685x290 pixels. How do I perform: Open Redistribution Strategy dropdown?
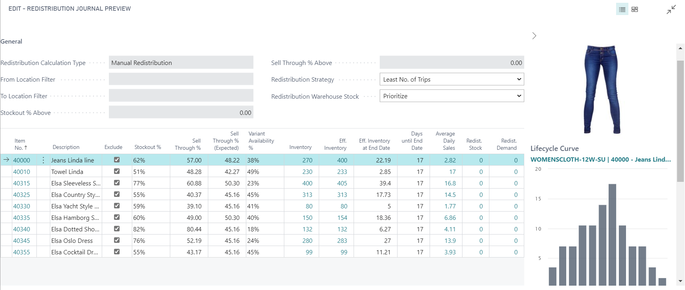tap(451, 79)
